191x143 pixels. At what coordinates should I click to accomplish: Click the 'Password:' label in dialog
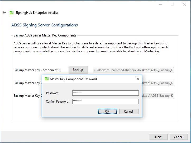click(52, 93)
